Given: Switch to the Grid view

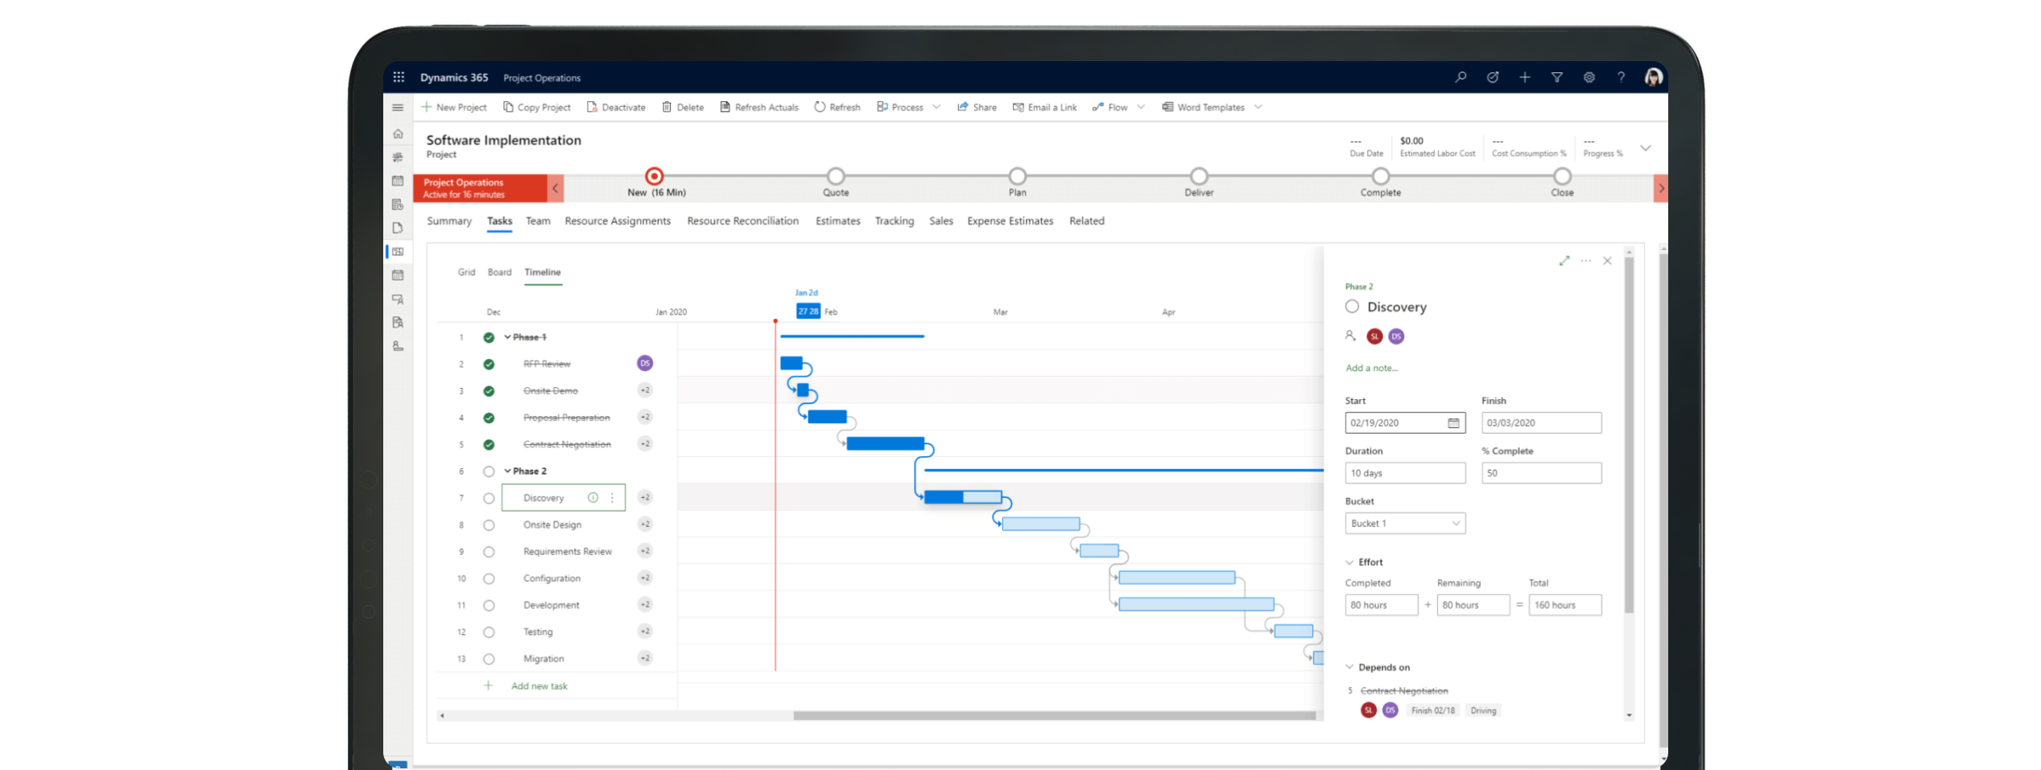Looking at the screenshot, I should pos(466,272).
